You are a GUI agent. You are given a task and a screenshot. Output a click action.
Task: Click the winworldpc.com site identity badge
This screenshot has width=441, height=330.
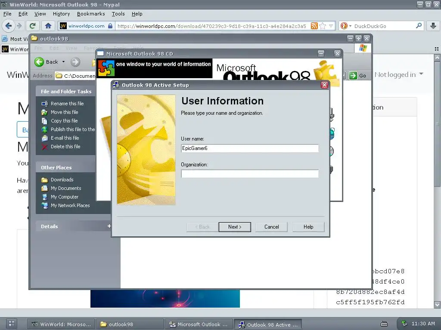click(86, 26)
